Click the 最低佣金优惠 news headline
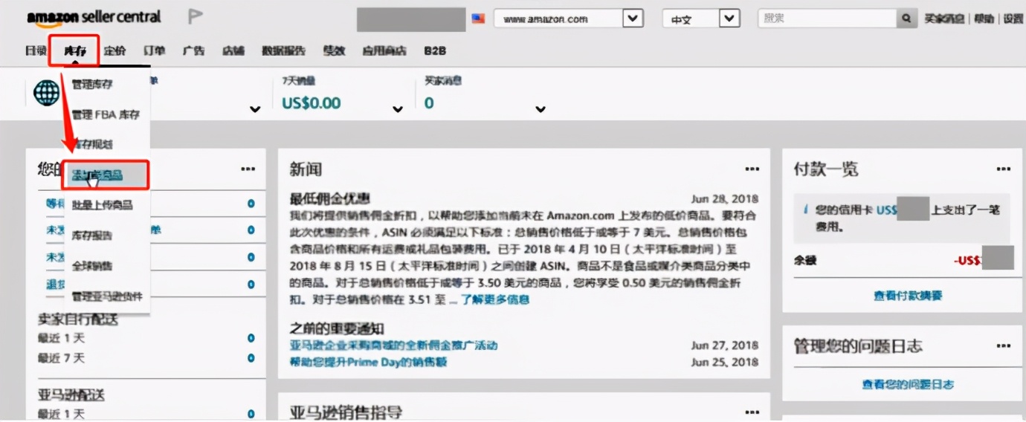Screen dimensions: 1026x422 click(329, 199)
